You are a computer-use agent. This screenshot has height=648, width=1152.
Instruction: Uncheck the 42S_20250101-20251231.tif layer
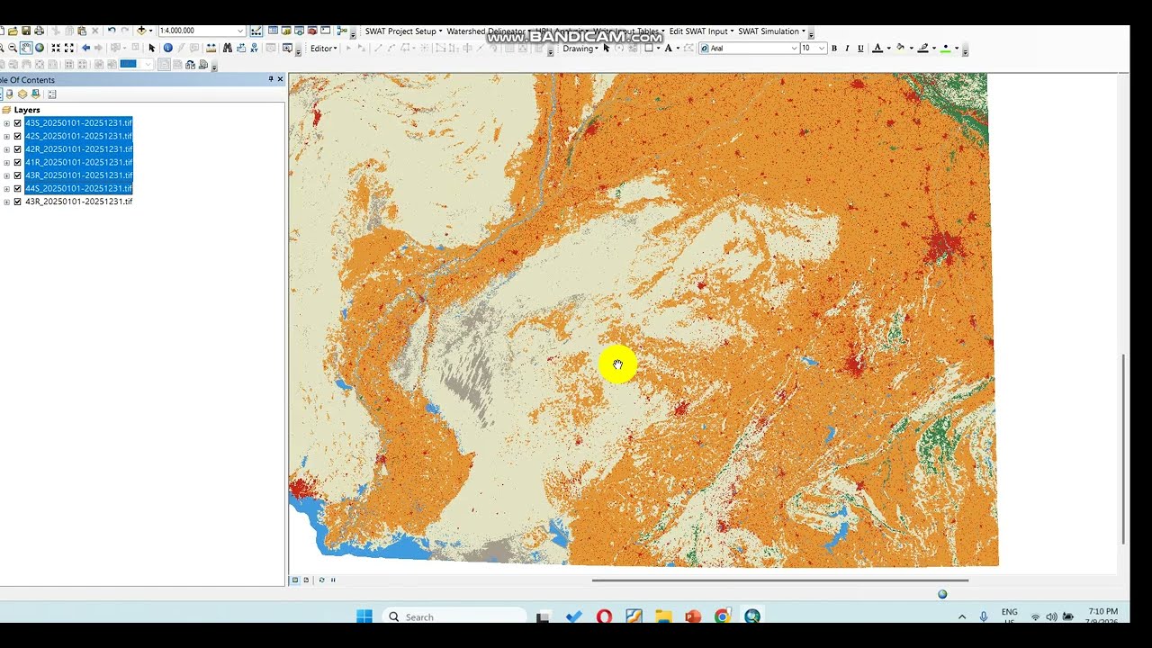[x=17, y=136]
